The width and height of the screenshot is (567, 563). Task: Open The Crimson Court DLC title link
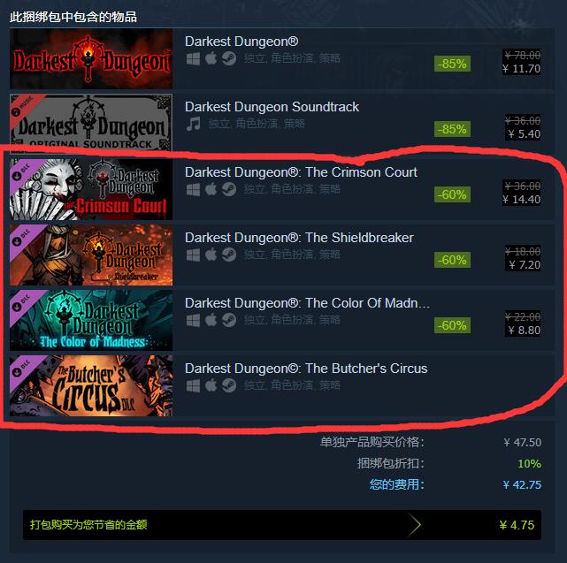coord(301,172)
